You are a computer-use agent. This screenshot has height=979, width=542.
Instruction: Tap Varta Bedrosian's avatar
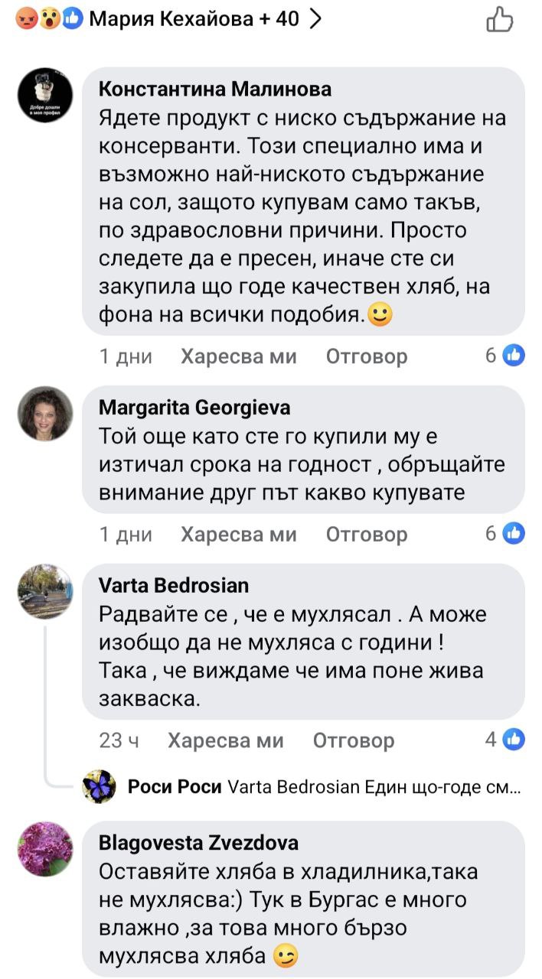click(45, 592)
